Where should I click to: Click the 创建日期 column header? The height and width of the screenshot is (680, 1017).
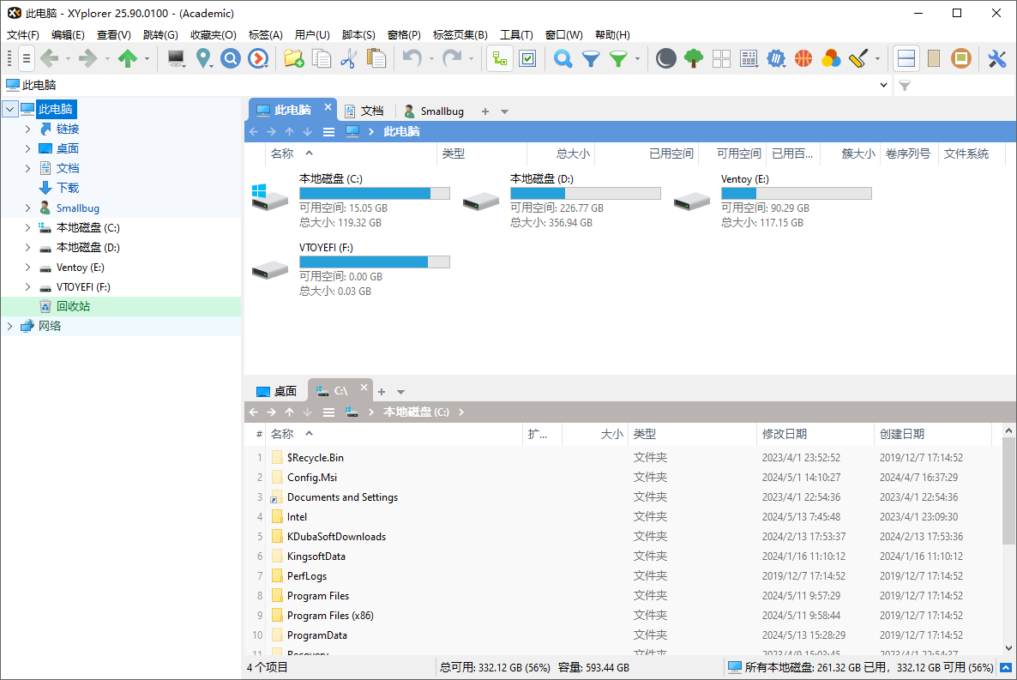tap(932, 434)
